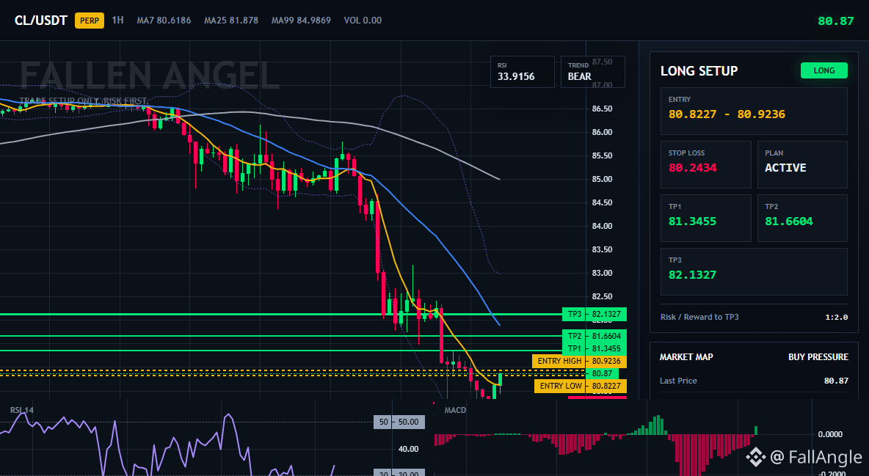
Task: Click the current price 80.87 axis tag
Action: tap(602, 373)
